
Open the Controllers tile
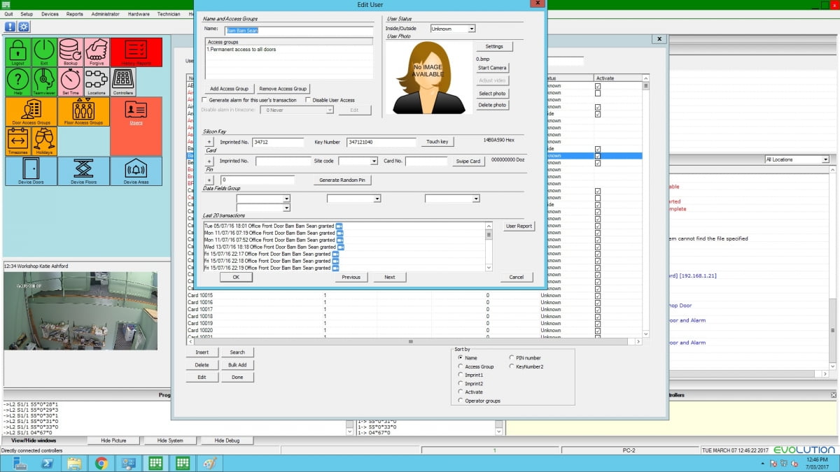[x=123, y=82]
